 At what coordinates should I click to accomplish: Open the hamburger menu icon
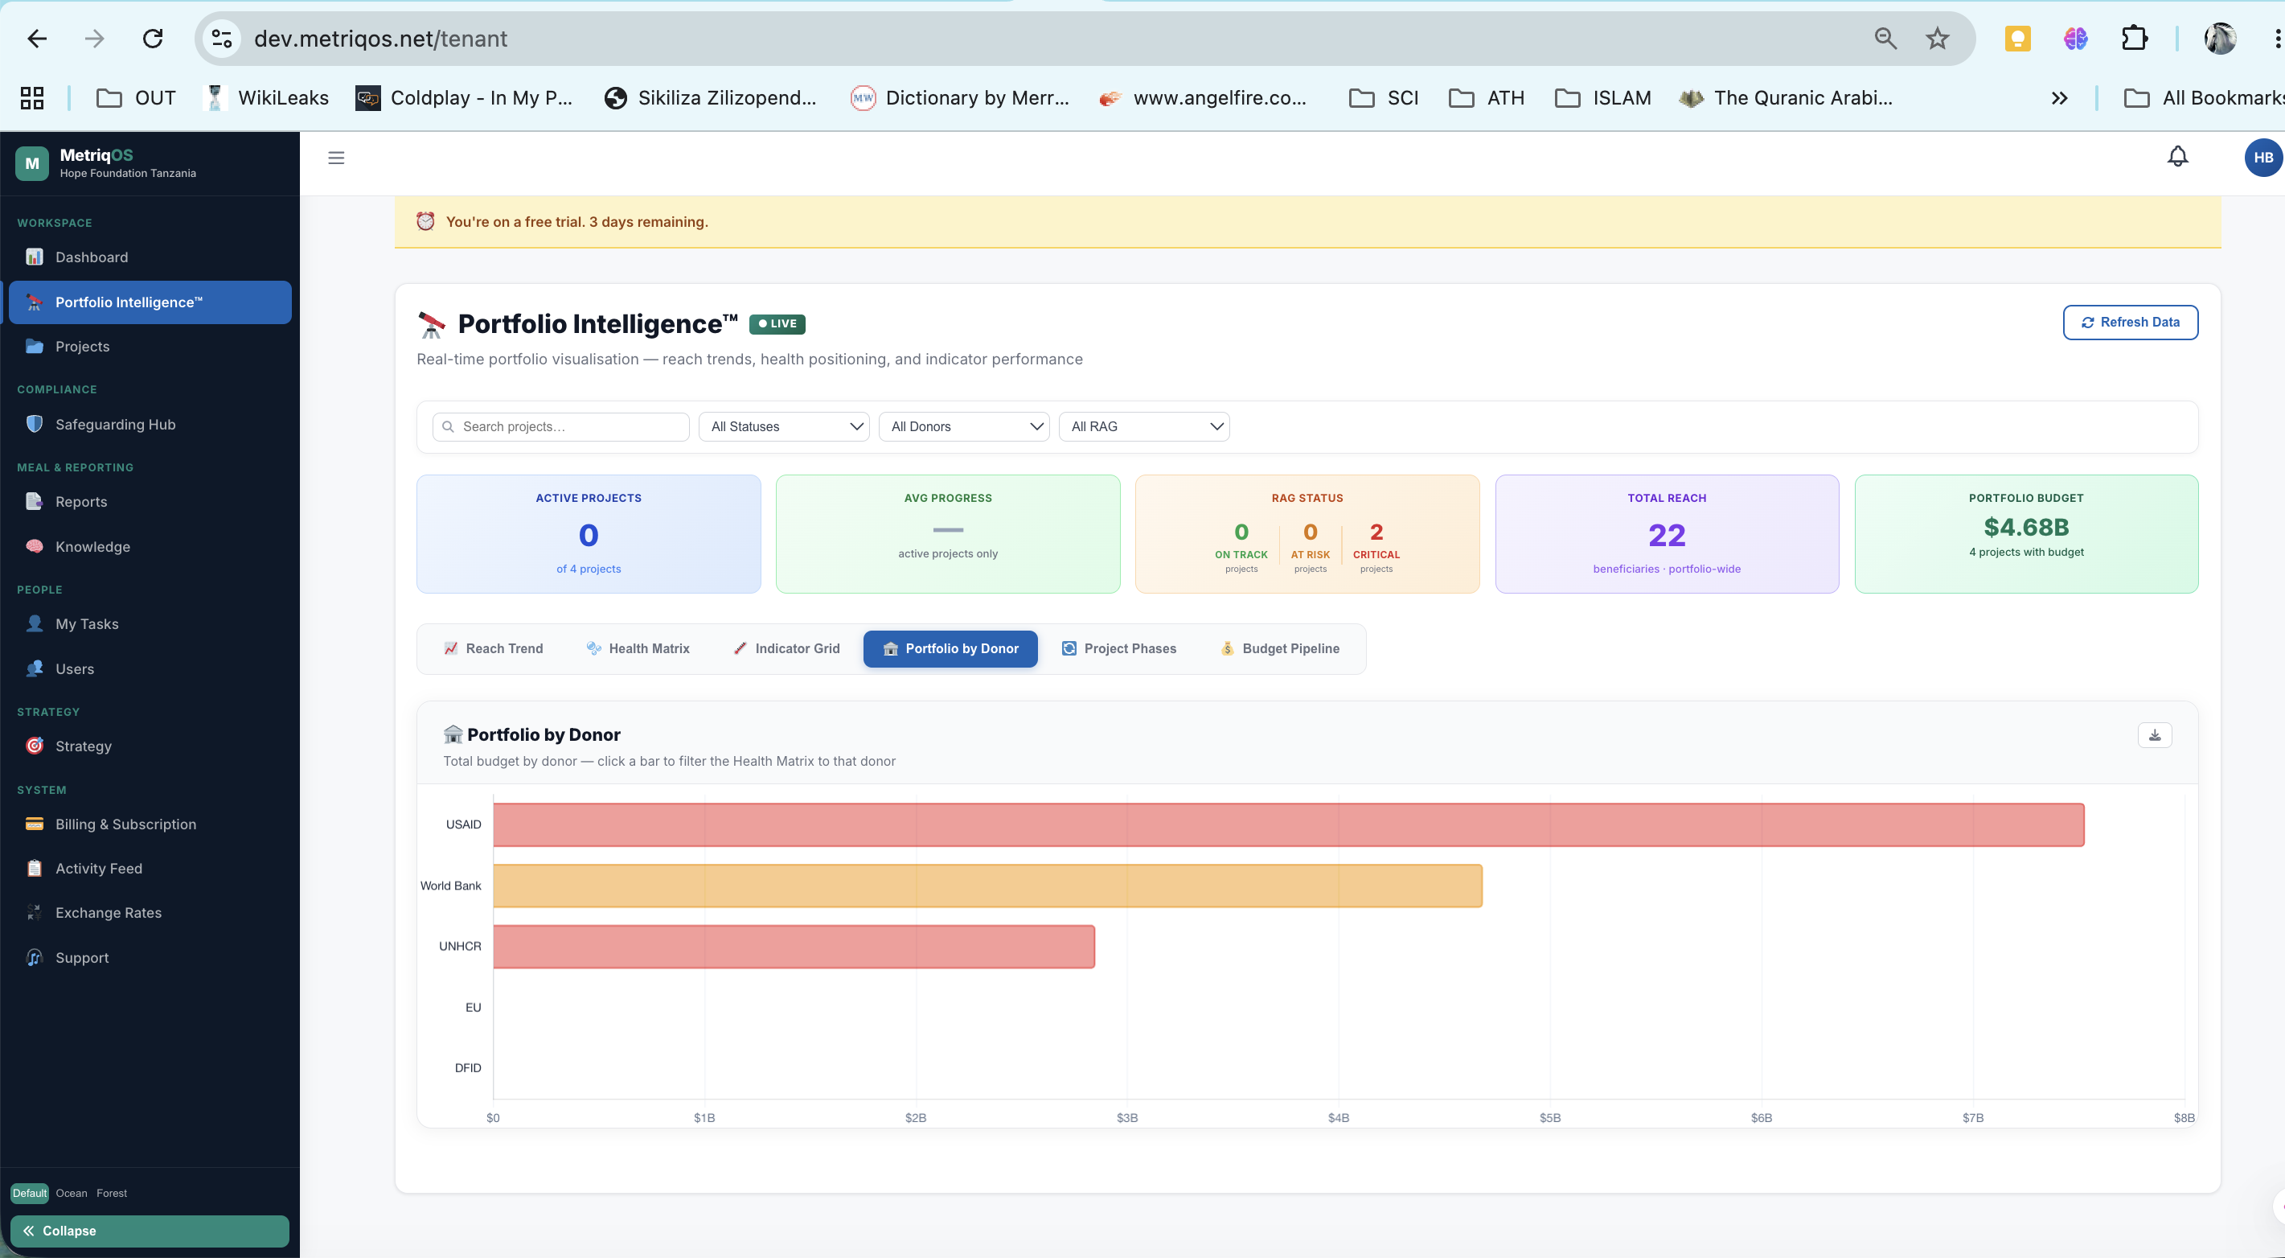click(x=336, y=158)
